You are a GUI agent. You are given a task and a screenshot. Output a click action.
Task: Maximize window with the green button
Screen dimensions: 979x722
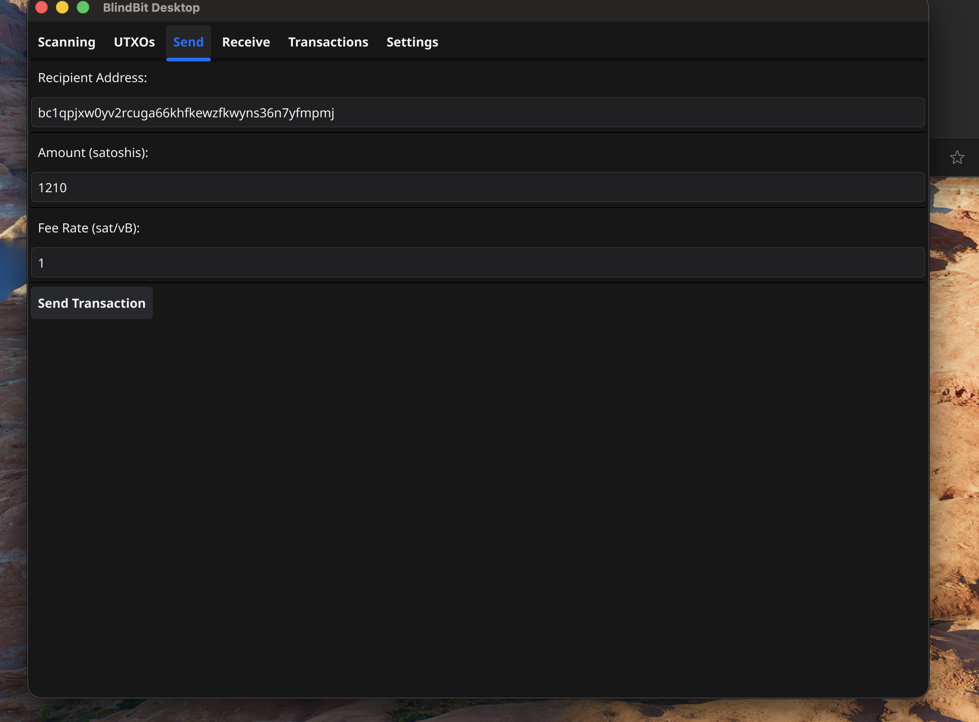(x=83, y=7)
